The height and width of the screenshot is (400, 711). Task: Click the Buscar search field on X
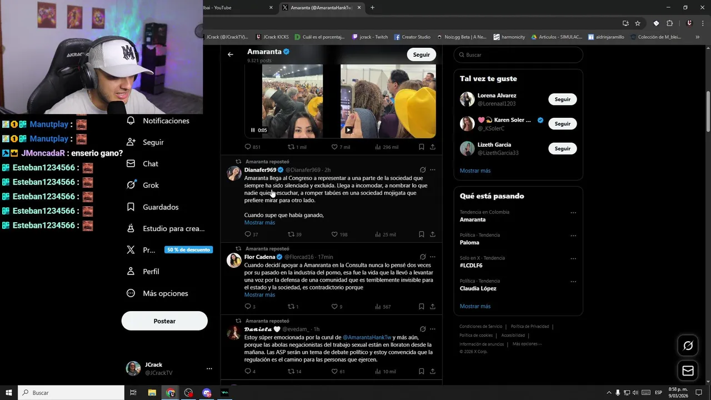[x=518, y=55]
